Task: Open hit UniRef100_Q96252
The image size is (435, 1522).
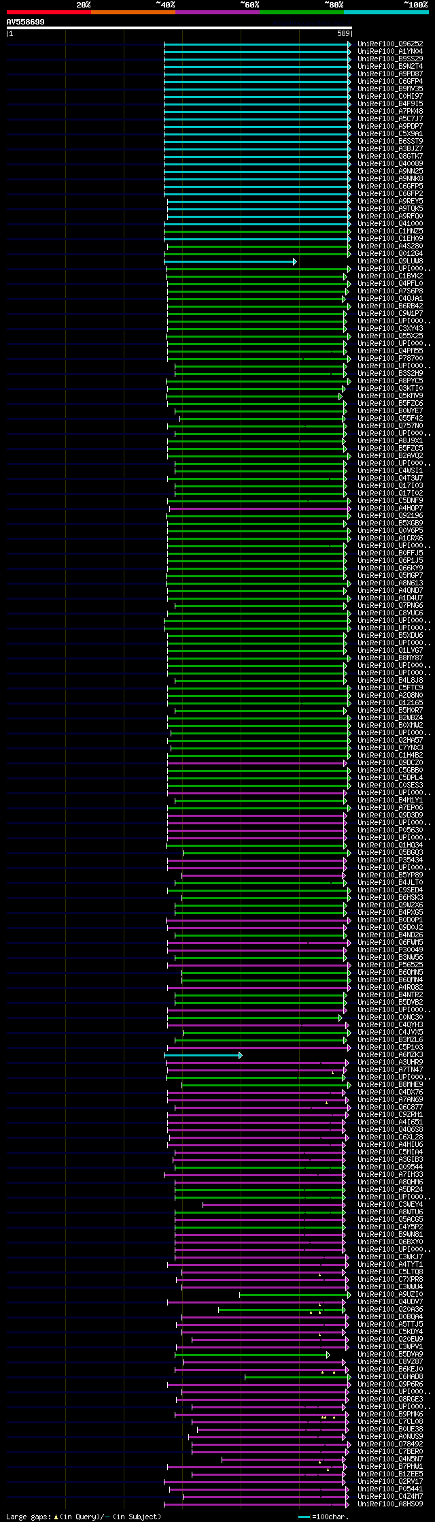Action: click(x=390, y=44)
